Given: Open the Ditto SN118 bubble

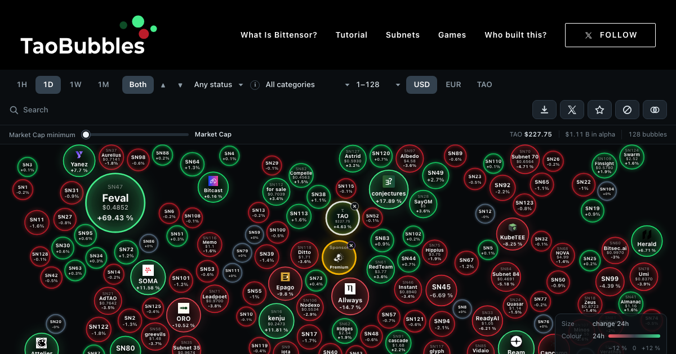Looking at the screenshot, I should [304, 255].
